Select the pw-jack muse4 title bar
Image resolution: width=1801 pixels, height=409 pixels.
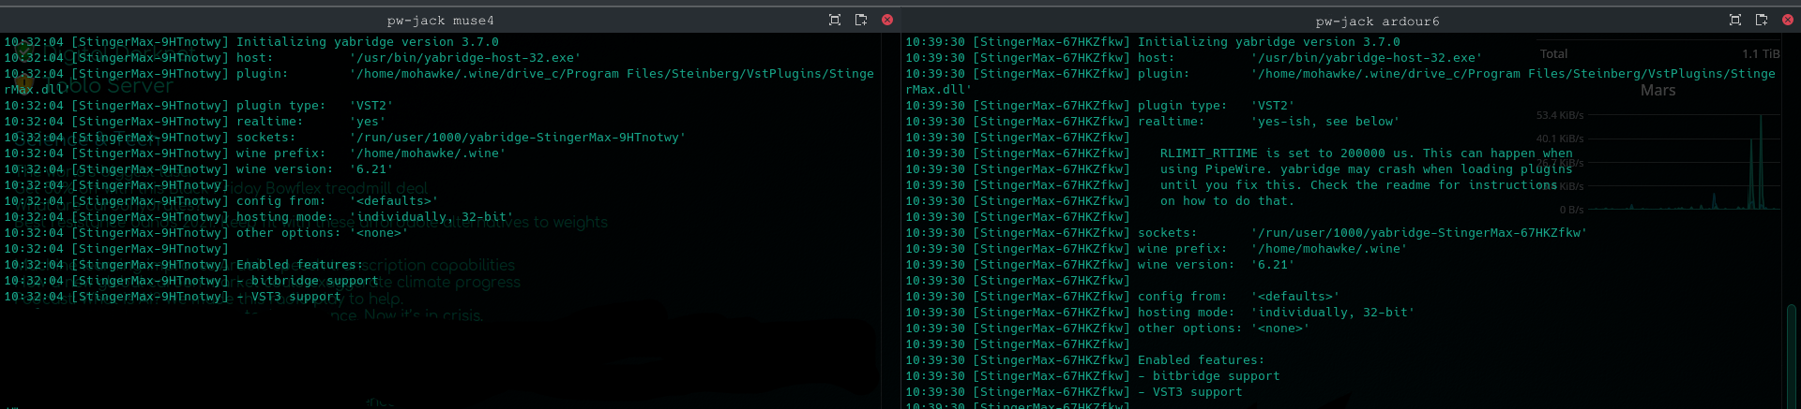point(440,21)
